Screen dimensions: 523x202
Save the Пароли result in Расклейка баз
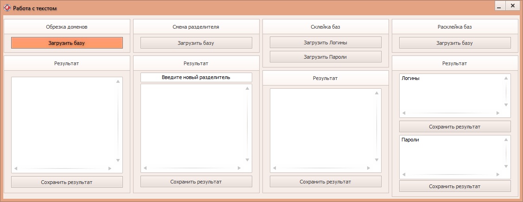pos(455,186)
